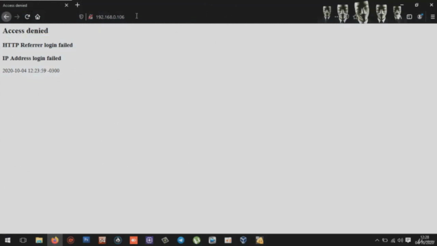Open File Explorer from the taskbar
This screenshot has width=437, height=246.
click(x=39, y=240)
